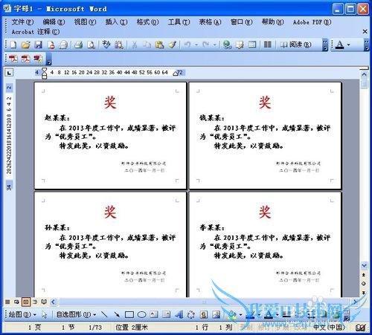Click the New blank document icon

pyautogui.click(x=13, y=45)
